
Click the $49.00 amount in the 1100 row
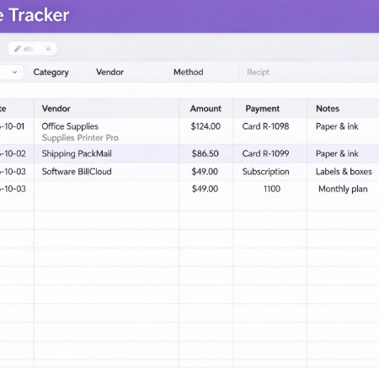[205, 189]
